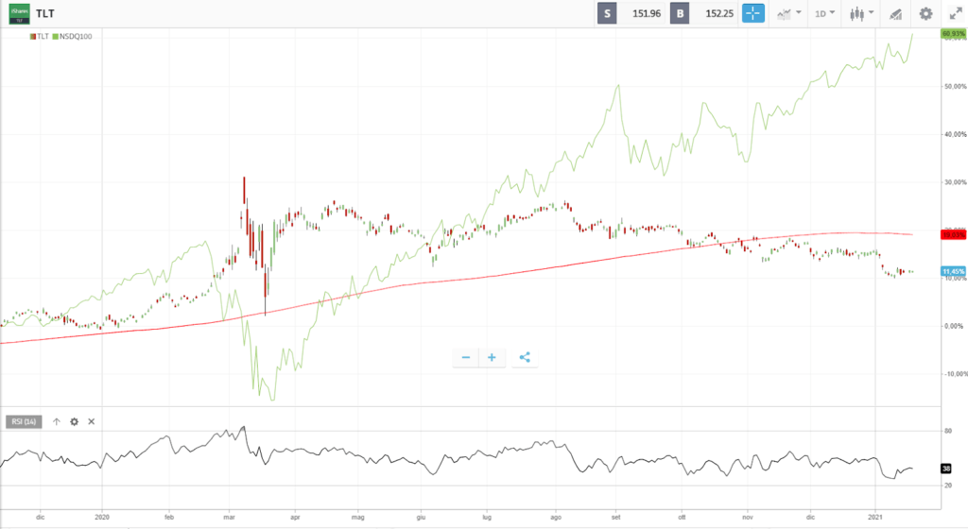Click the 50.00% axis label
968x529 pixels.
(x=955, y=87)
